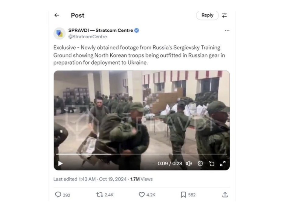
Task: Expand video to fullscreen
Action: [x=223, y=164]
